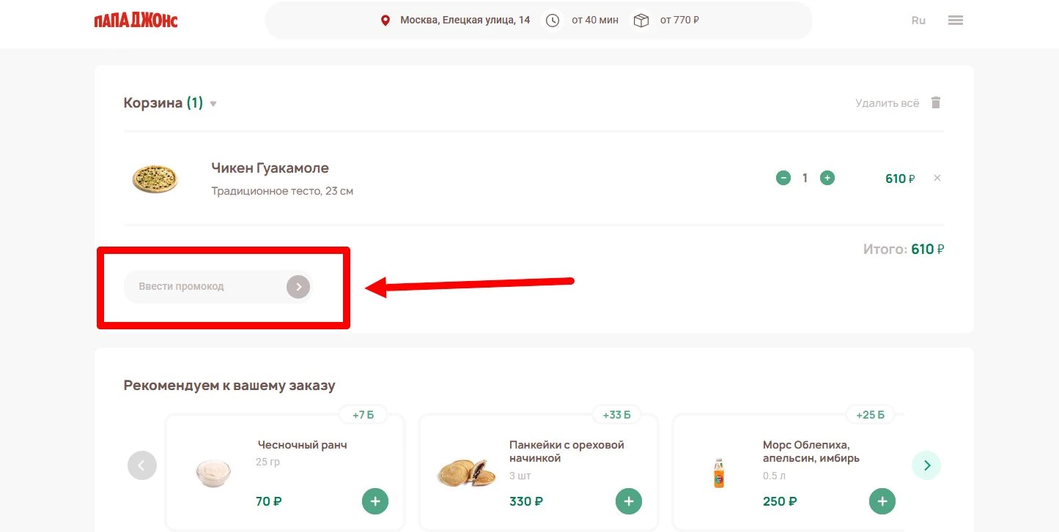Click the Папа Джонс logo

tap(135, 20)
